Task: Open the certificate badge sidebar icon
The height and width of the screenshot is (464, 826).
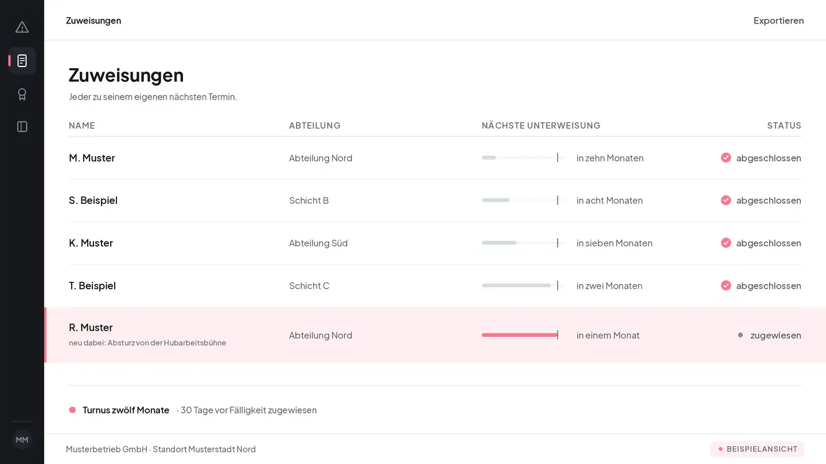Action: pyautogui.click(x=22, y=94)
